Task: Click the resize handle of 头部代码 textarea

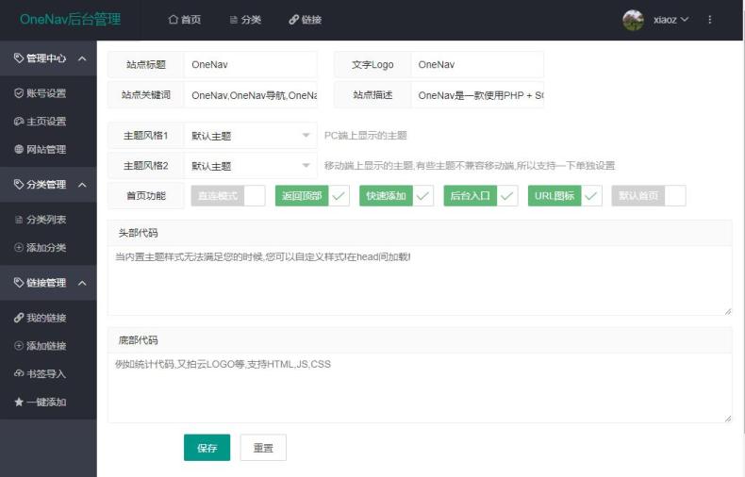Action: [x=728, y=311]
